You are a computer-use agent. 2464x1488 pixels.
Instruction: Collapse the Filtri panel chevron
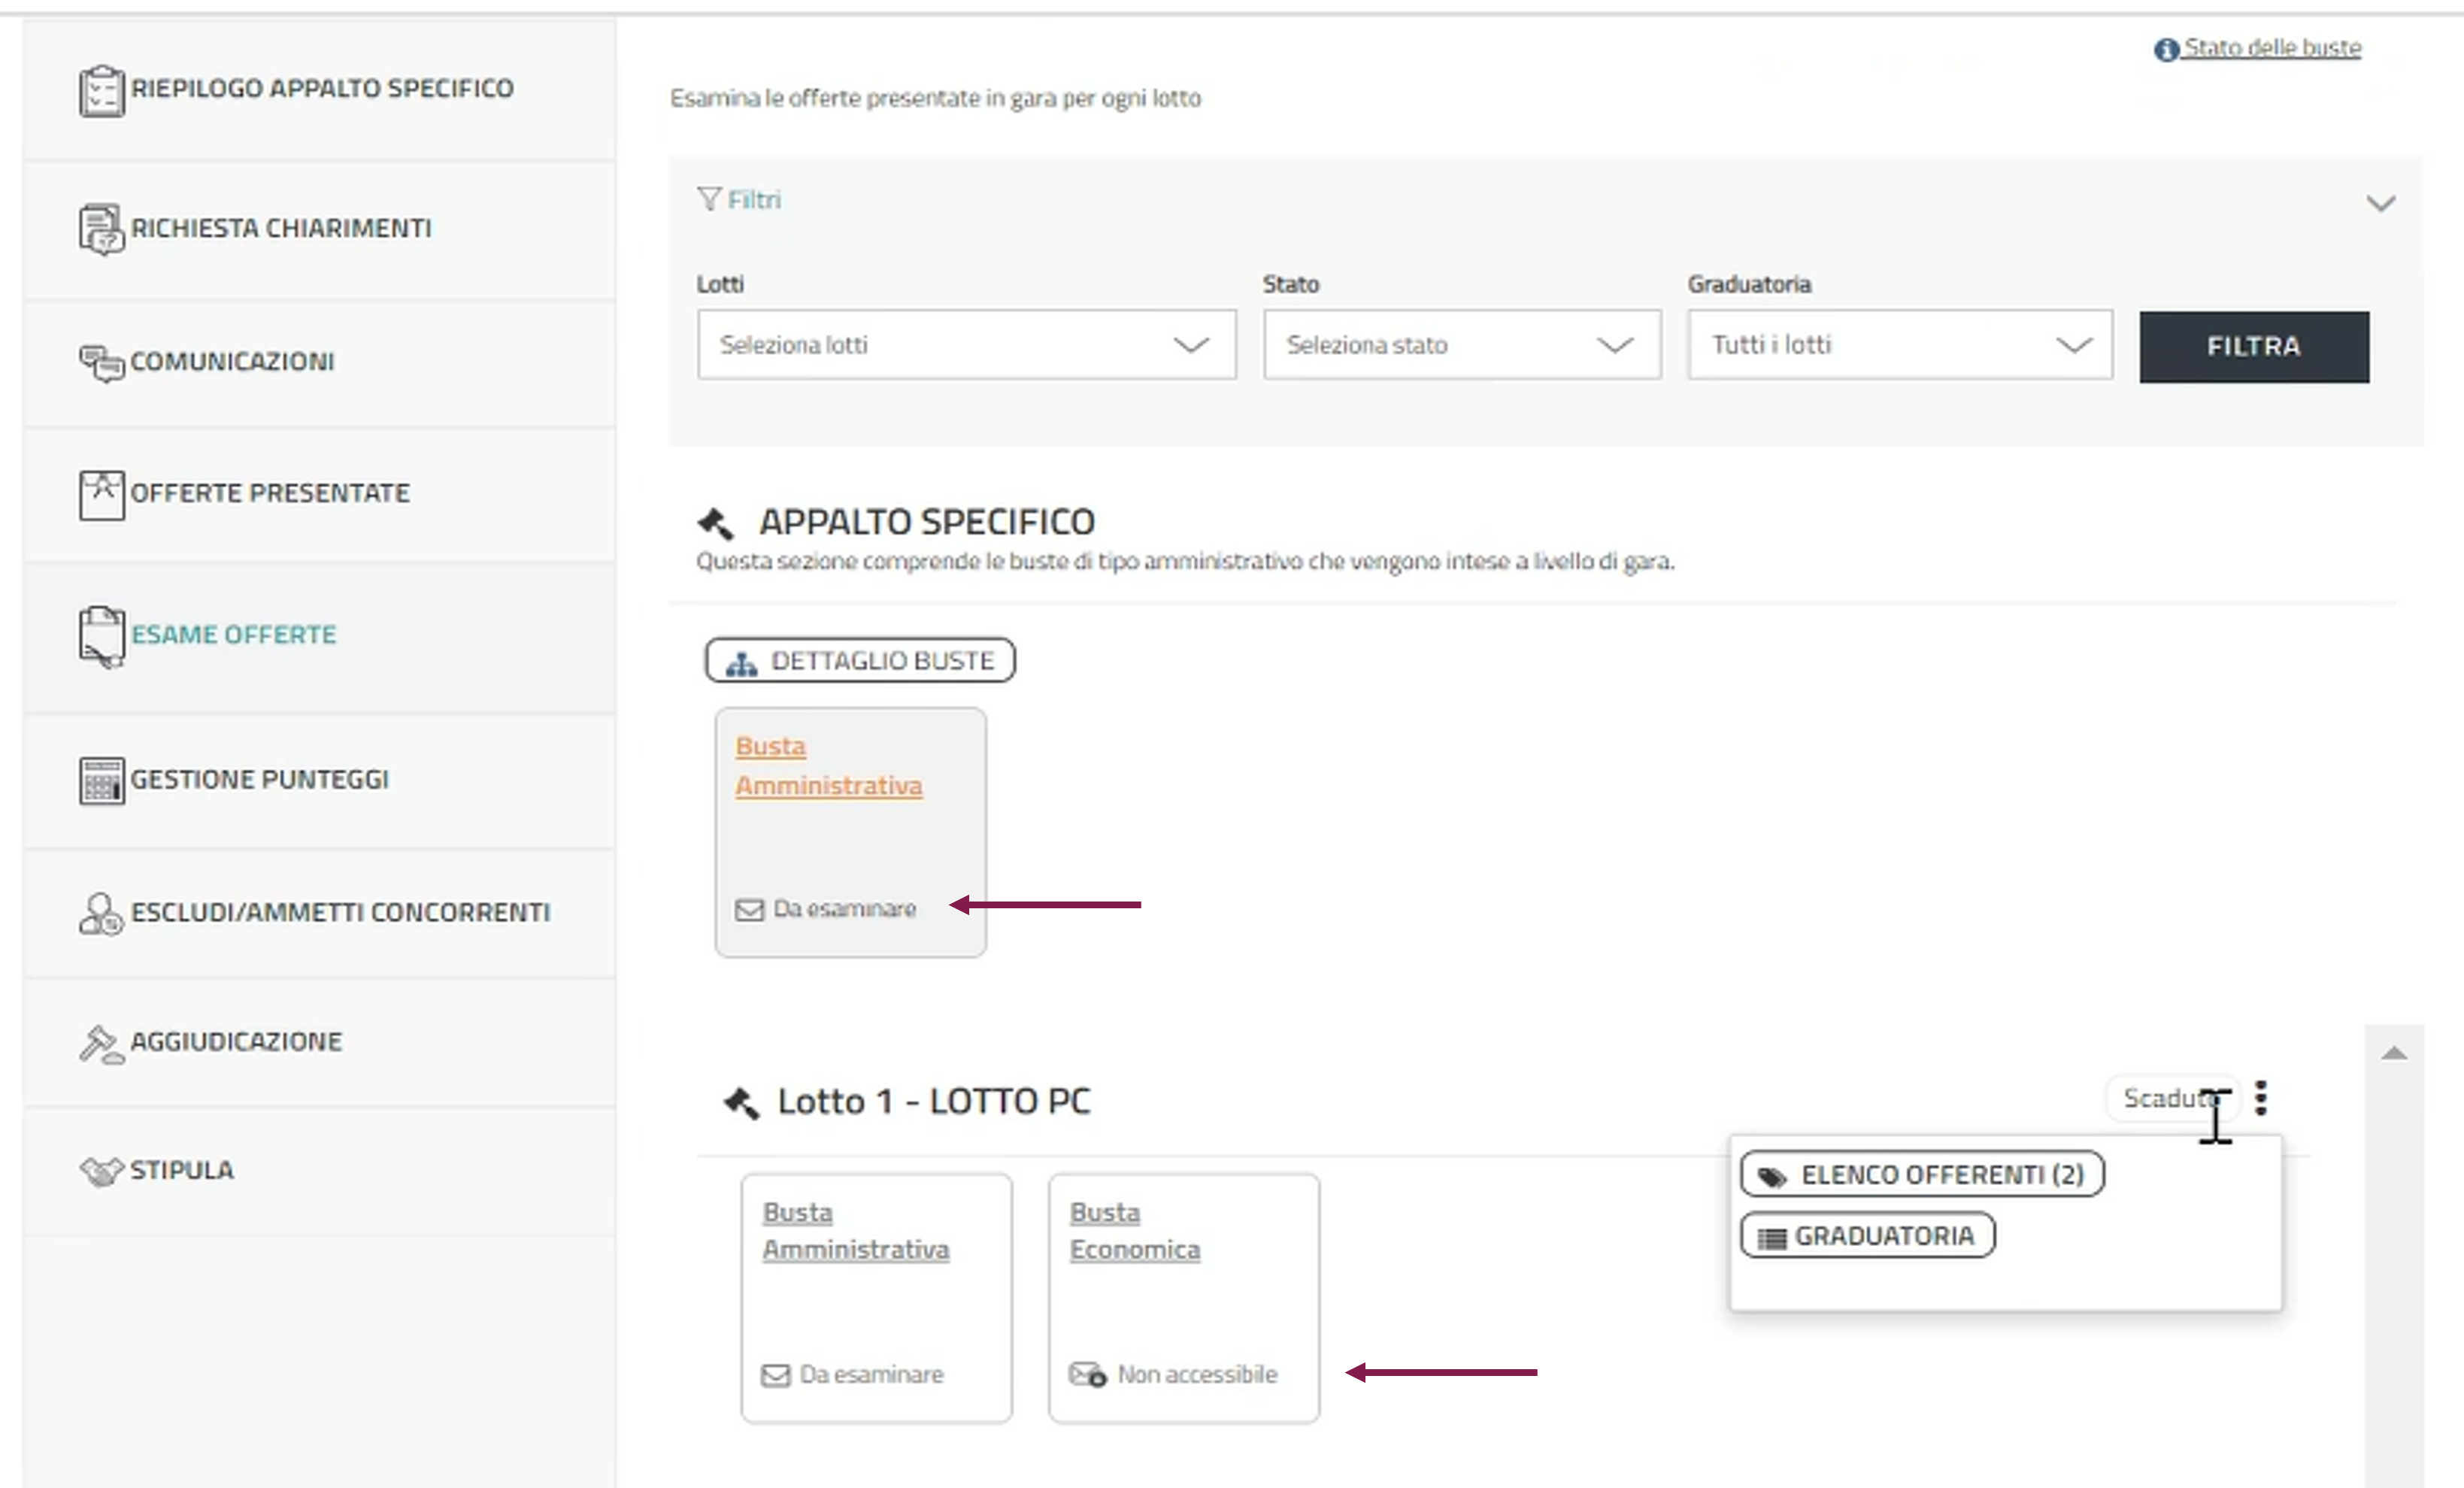pos(2380,204)
